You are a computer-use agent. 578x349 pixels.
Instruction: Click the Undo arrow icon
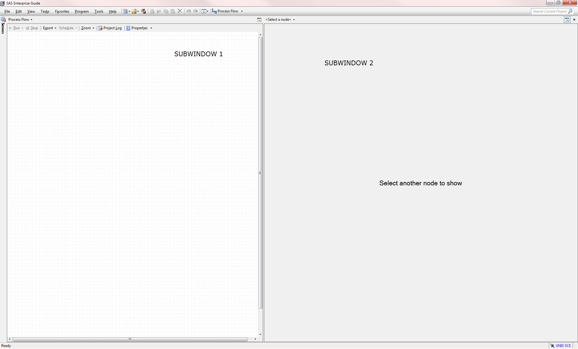coord(188,11)
